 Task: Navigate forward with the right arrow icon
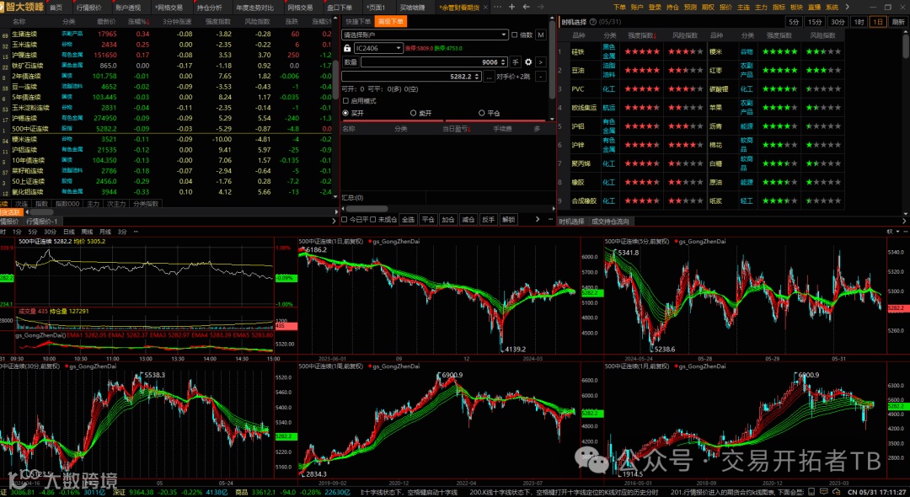tap(540, 7)
